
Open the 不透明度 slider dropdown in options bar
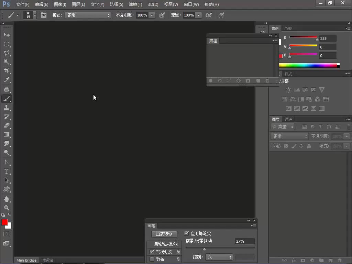point(152,15)
